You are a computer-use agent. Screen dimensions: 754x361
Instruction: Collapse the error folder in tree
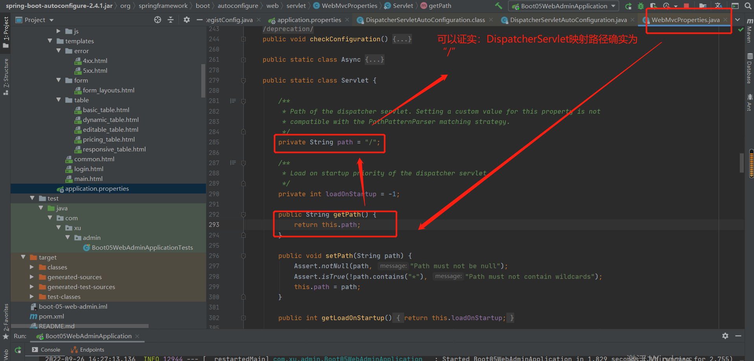pos(59,51)
